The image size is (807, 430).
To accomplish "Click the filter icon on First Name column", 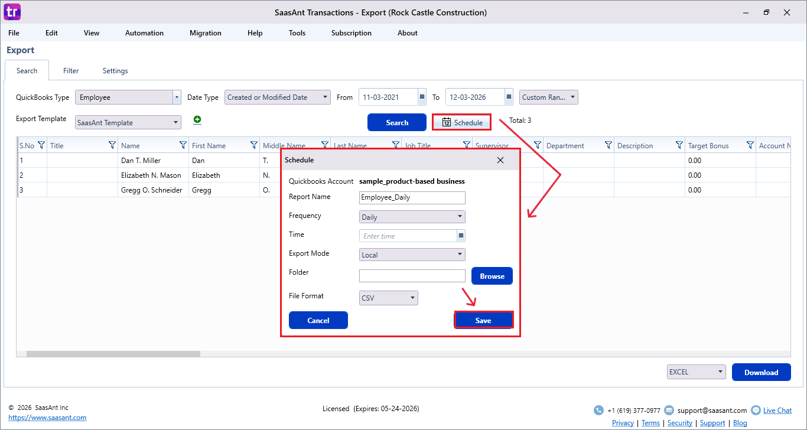I will tap(254, 145).
